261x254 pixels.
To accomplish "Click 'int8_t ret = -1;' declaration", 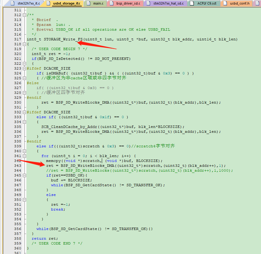I will pos(51,54).
